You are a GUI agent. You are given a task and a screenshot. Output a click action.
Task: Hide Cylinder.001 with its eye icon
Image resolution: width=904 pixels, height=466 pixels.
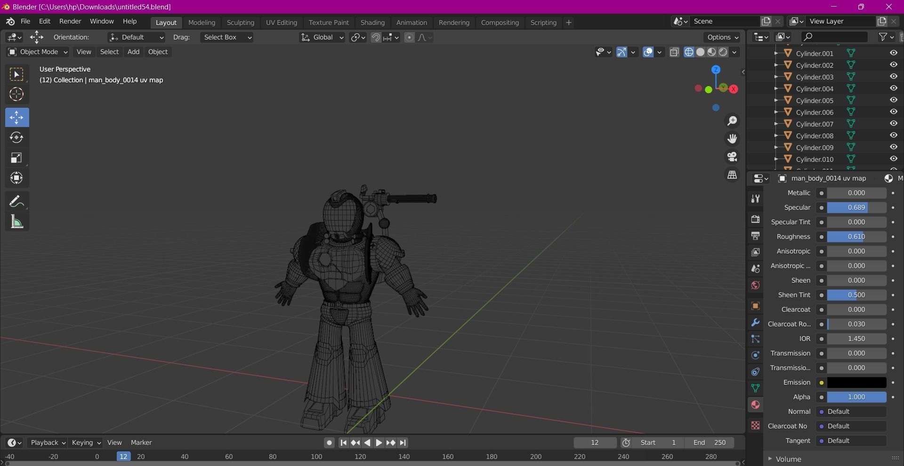point(893,53)
